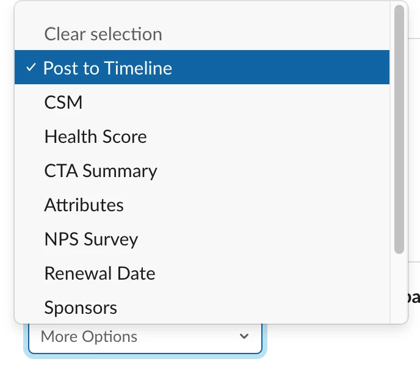
Task: Click the checkmark icon beside Post to Timeline
Action: 31,67
